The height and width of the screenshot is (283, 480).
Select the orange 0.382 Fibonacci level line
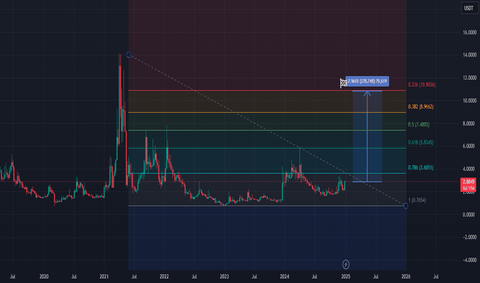267,113
